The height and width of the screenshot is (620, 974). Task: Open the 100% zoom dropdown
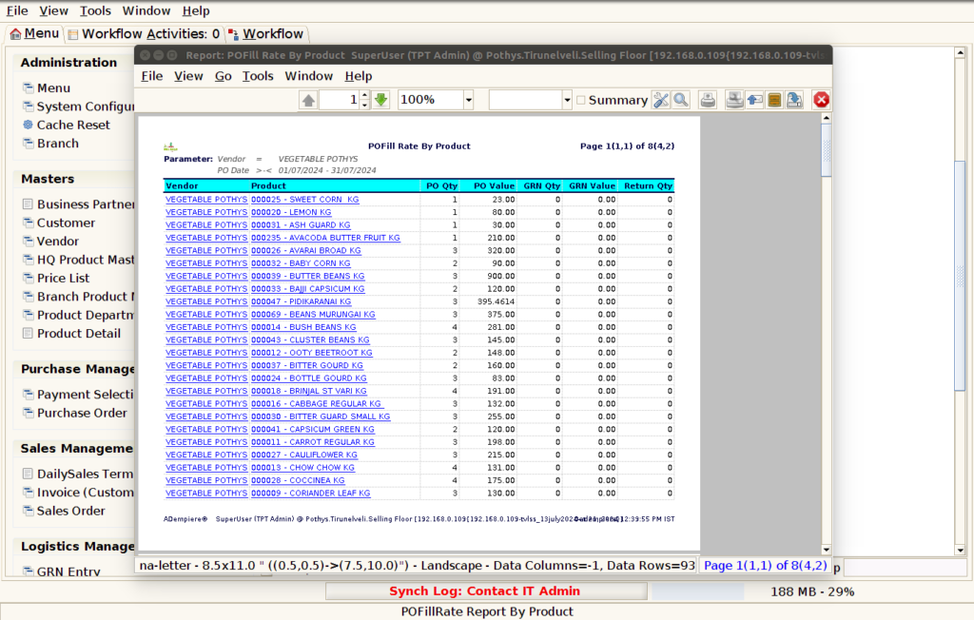point(468,100)
